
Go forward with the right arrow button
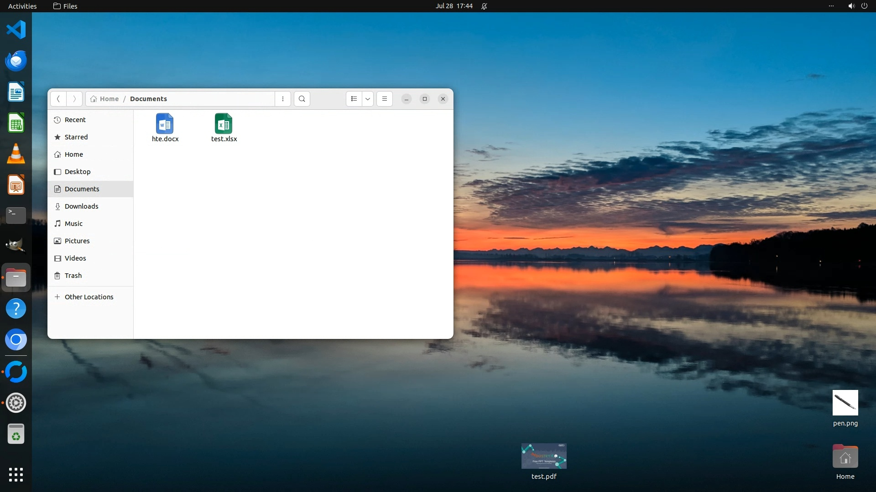click(x=74, y=99)
